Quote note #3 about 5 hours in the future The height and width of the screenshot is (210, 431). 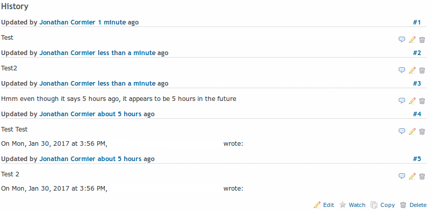point(401,100)
